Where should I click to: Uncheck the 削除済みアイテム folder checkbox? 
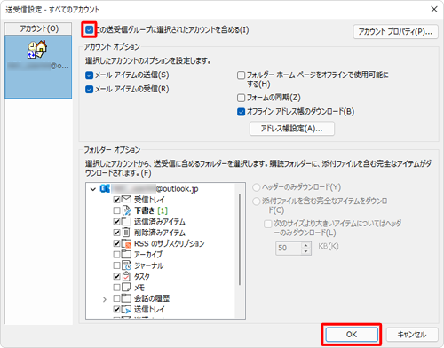(116, 233)
